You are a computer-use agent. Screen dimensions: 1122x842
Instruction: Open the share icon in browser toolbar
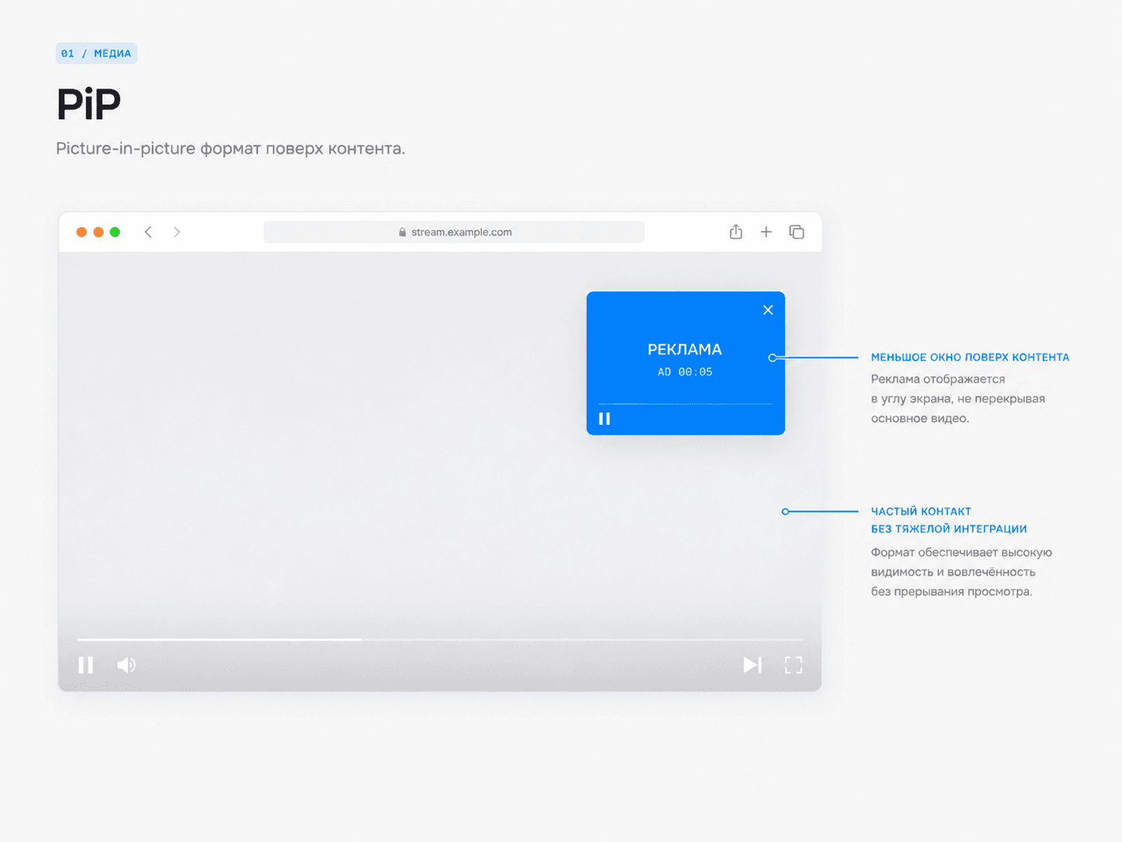pos(736,232)
